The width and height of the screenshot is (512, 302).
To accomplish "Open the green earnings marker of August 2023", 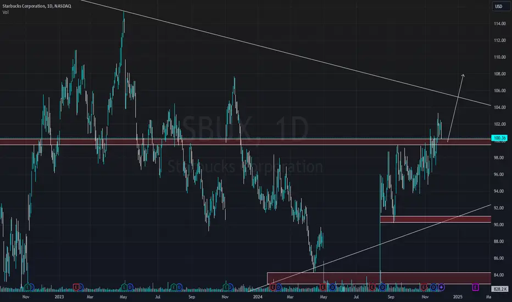I will tap(174, 287).
